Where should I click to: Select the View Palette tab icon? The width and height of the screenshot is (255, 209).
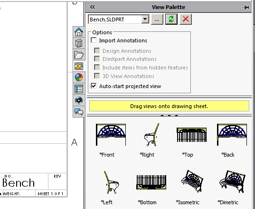[x=79, y=66]
